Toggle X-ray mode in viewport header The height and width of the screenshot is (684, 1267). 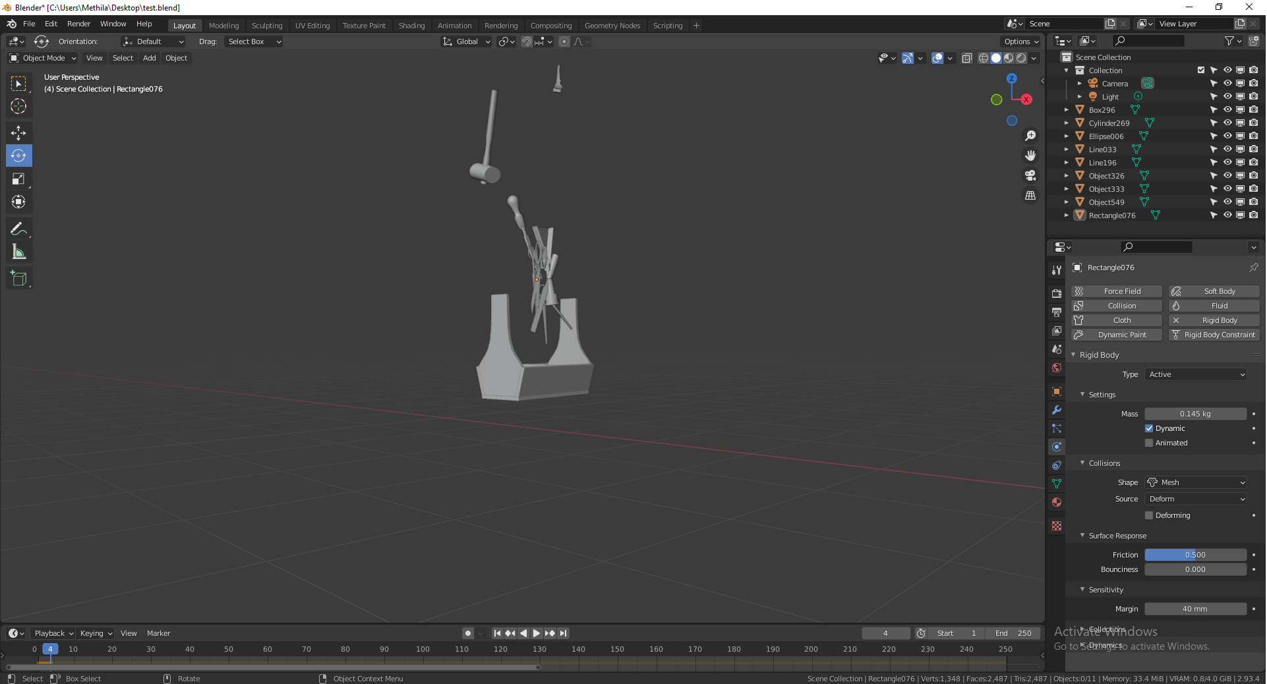(x=966, y=58)
